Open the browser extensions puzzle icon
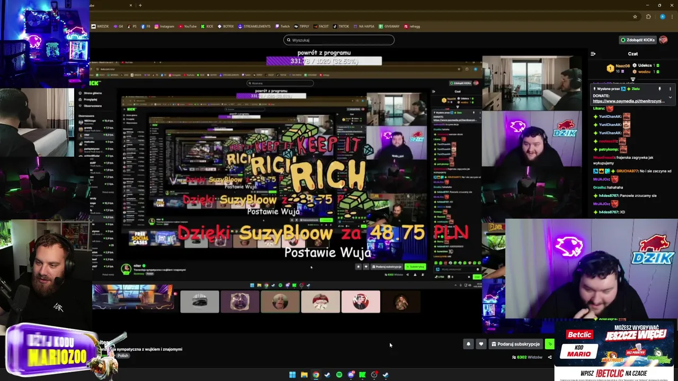The width and height of the screenshot is (678, 381). point(648,16)
